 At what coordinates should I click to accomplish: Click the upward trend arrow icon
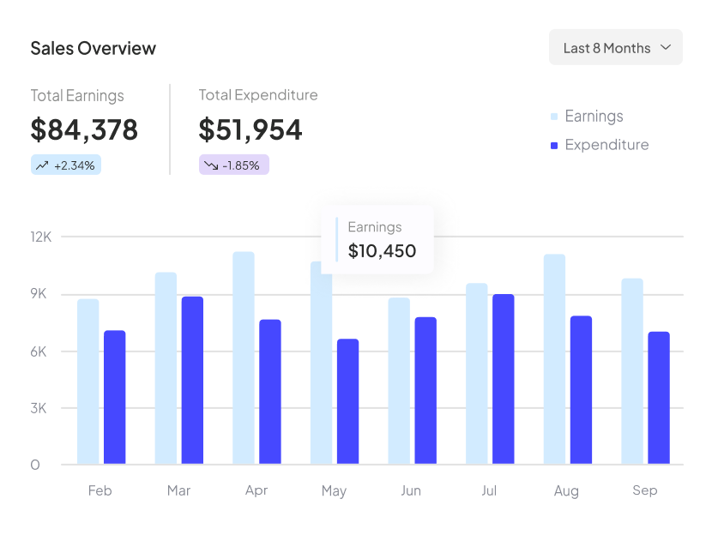click(42, 165)
